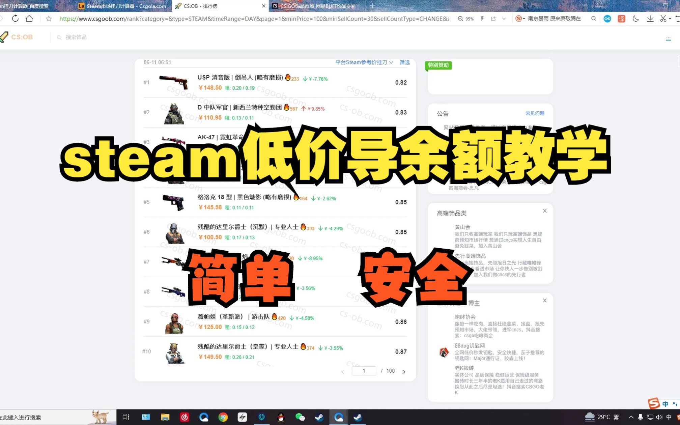Click the CS:OB site logo
680x425 pixels.
coord(17,37)
